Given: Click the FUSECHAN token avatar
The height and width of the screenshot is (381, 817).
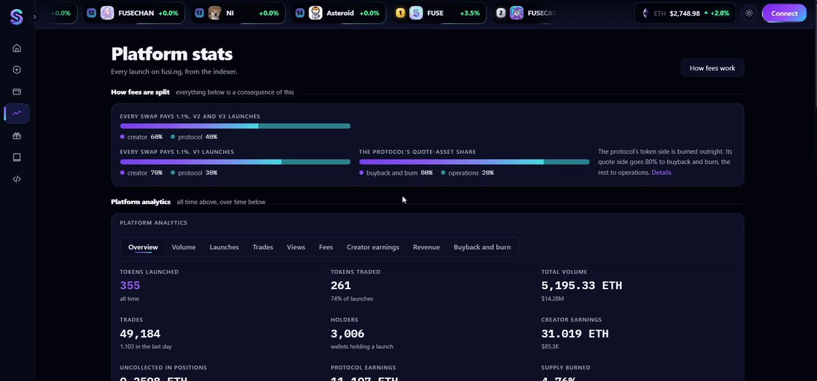Looking at the screenshot, I should [108, 13].
